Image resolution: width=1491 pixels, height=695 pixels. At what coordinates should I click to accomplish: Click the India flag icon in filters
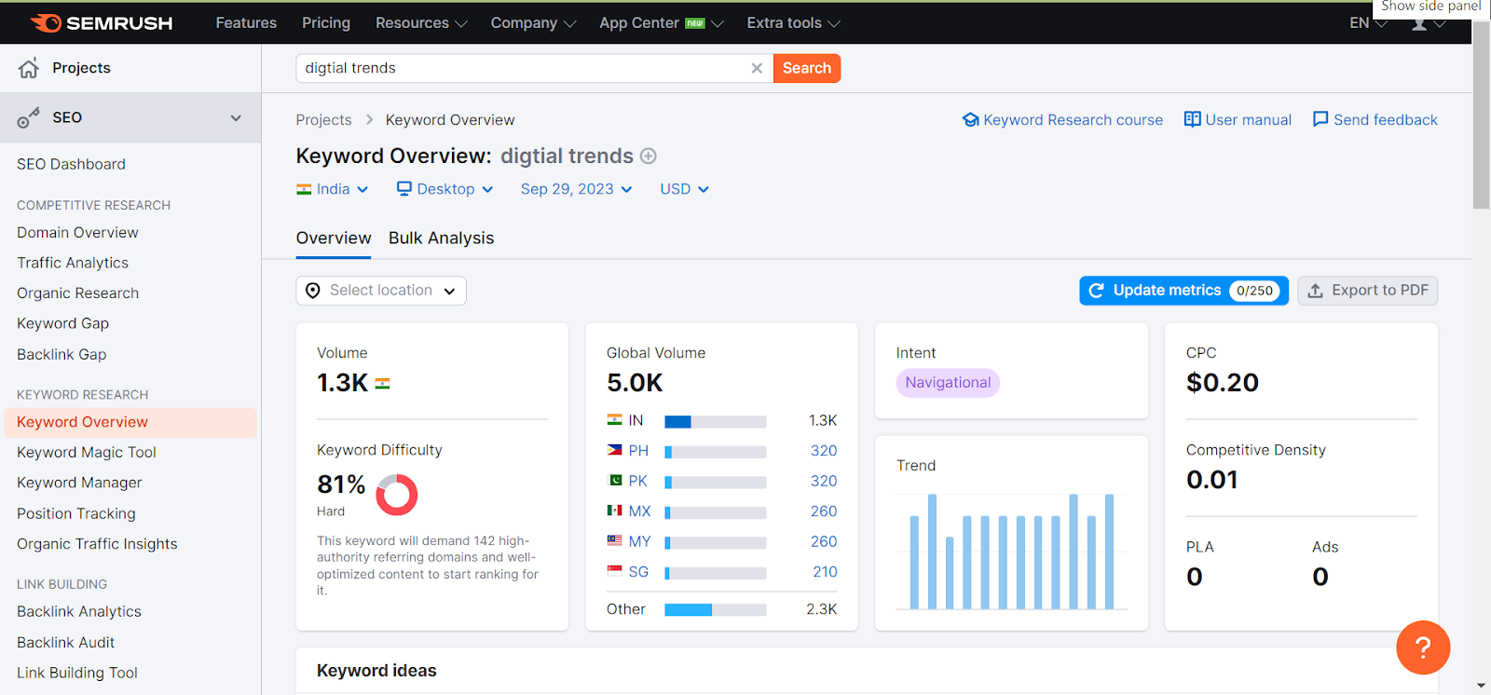[304, 189]
